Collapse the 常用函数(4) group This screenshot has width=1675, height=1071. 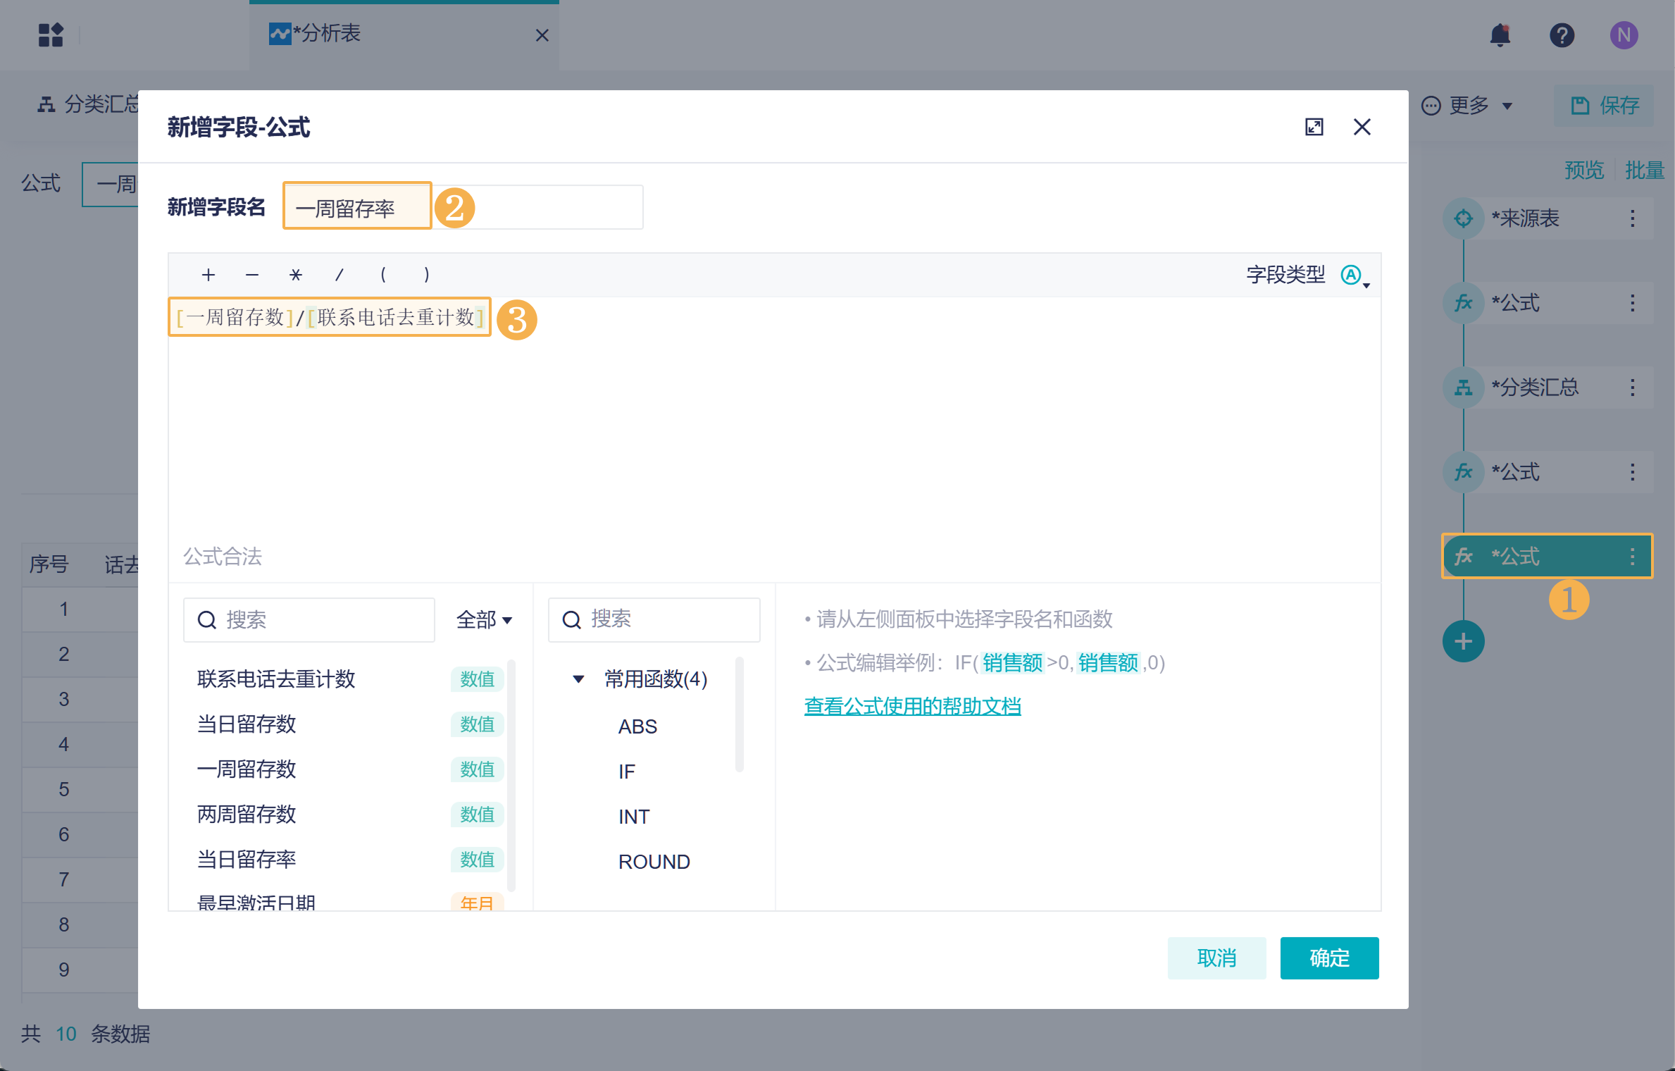578,679
